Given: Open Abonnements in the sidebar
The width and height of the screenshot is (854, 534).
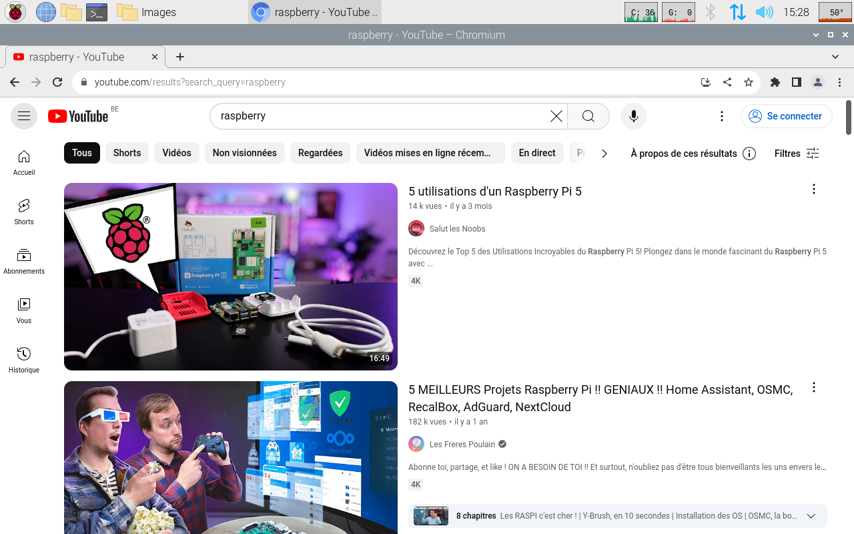Looking at the screenshot, I should click(24, 262).
